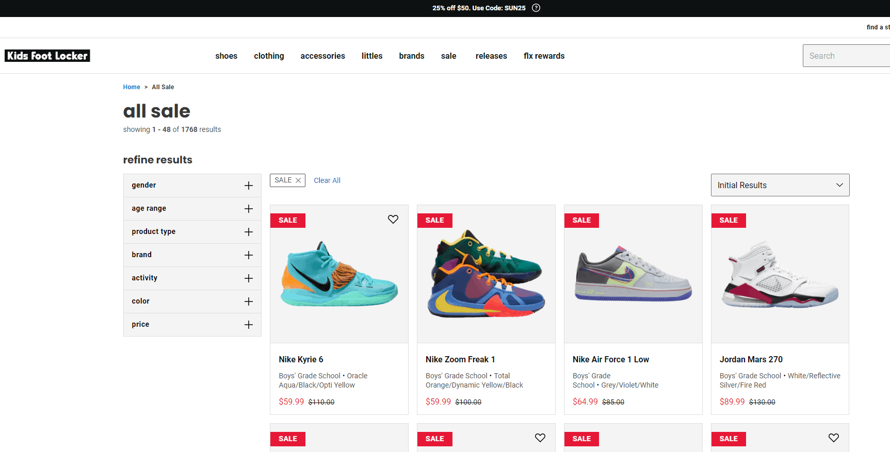The image size is (890, 452).
Task: View the Nike Zoom Freak 1 shoe image
Action: (486, 274)
